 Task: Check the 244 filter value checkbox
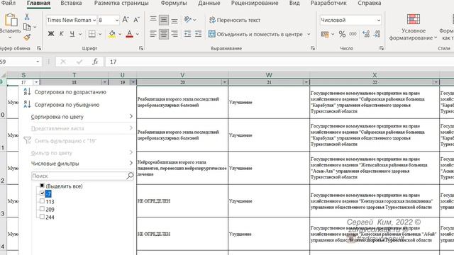42,217
